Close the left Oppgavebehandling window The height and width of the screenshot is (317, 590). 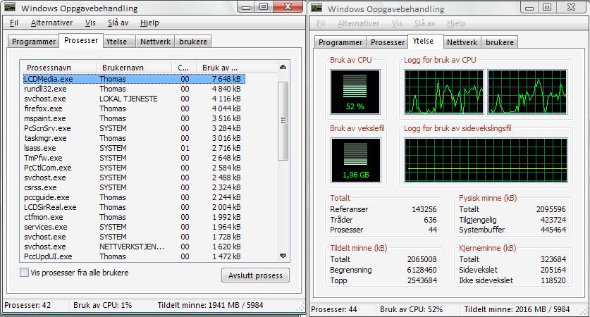(x=288, y=7)
